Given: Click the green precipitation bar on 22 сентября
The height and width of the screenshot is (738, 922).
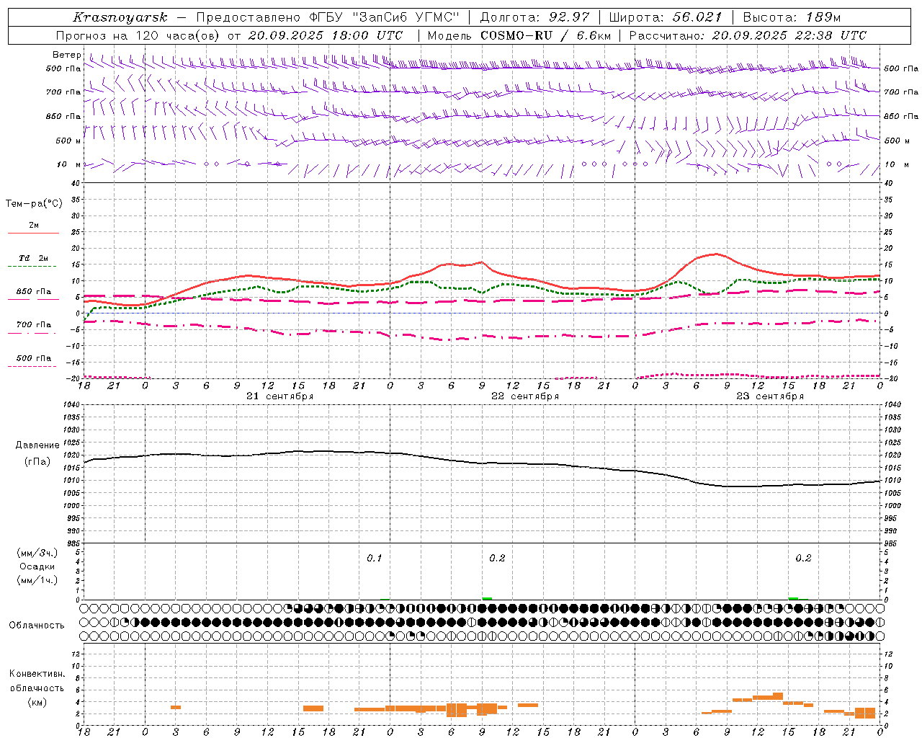Looking at the screenshot, I should 487,598.
